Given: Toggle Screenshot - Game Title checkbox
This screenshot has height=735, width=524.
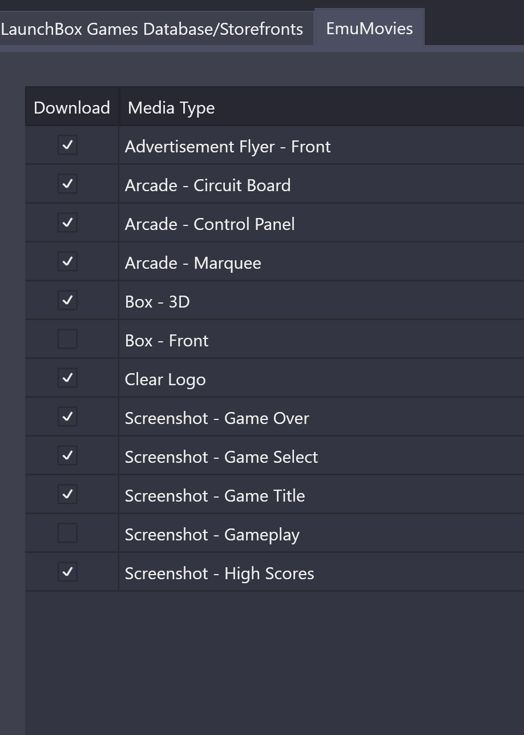Looking at the screenshot, I should [67, 495].
